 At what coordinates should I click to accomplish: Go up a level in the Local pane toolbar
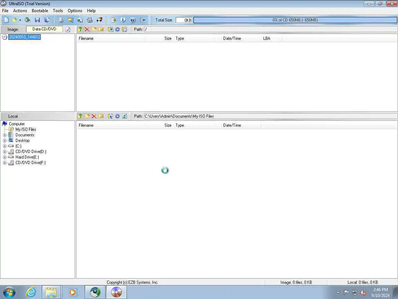(80, 116)
